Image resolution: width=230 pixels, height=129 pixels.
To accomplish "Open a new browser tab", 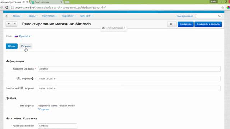I will 67,2.
